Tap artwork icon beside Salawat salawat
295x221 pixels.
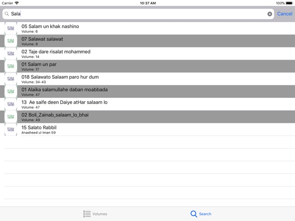[11, 41]
